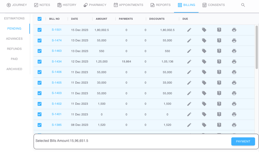This screenshot has height=152, width=259.
Task: Click the discount tag icon for S-1474
Action: 204,41
